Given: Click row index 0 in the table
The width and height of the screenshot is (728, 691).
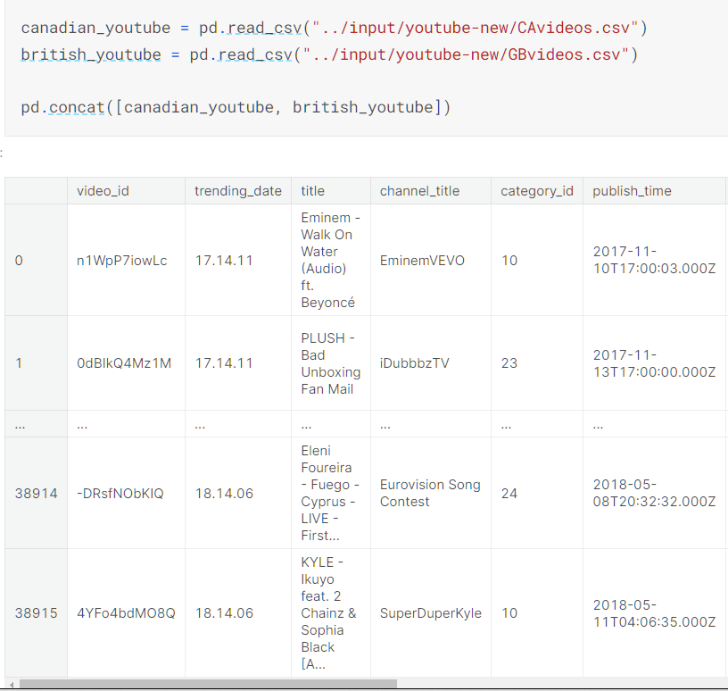Looking at the screenshot, I should click(x=20, y=261).
